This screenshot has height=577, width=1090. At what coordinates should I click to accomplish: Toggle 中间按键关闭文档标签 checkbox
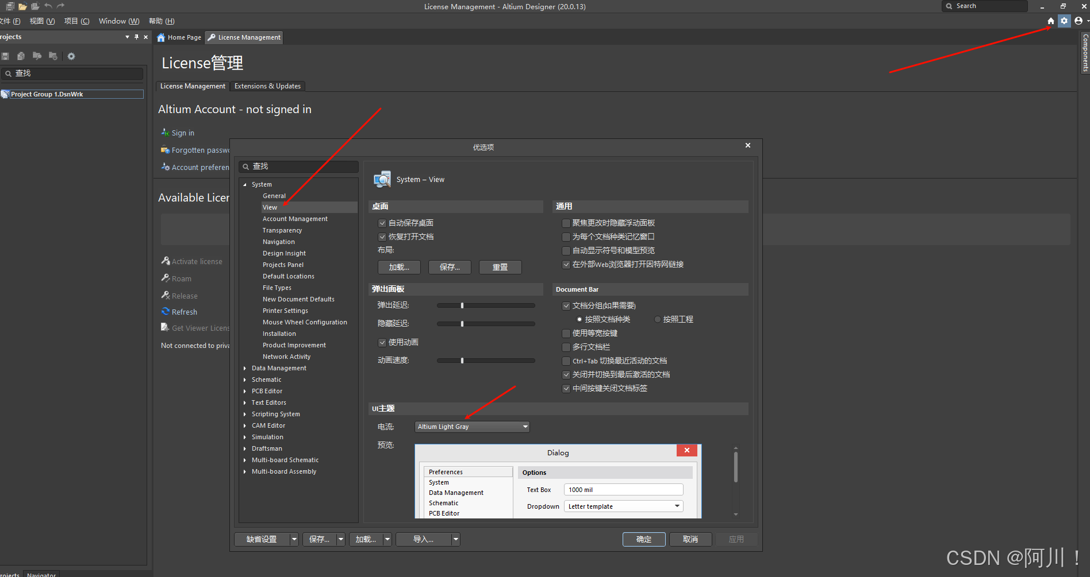pyautogui.click(x=566, y=389)
